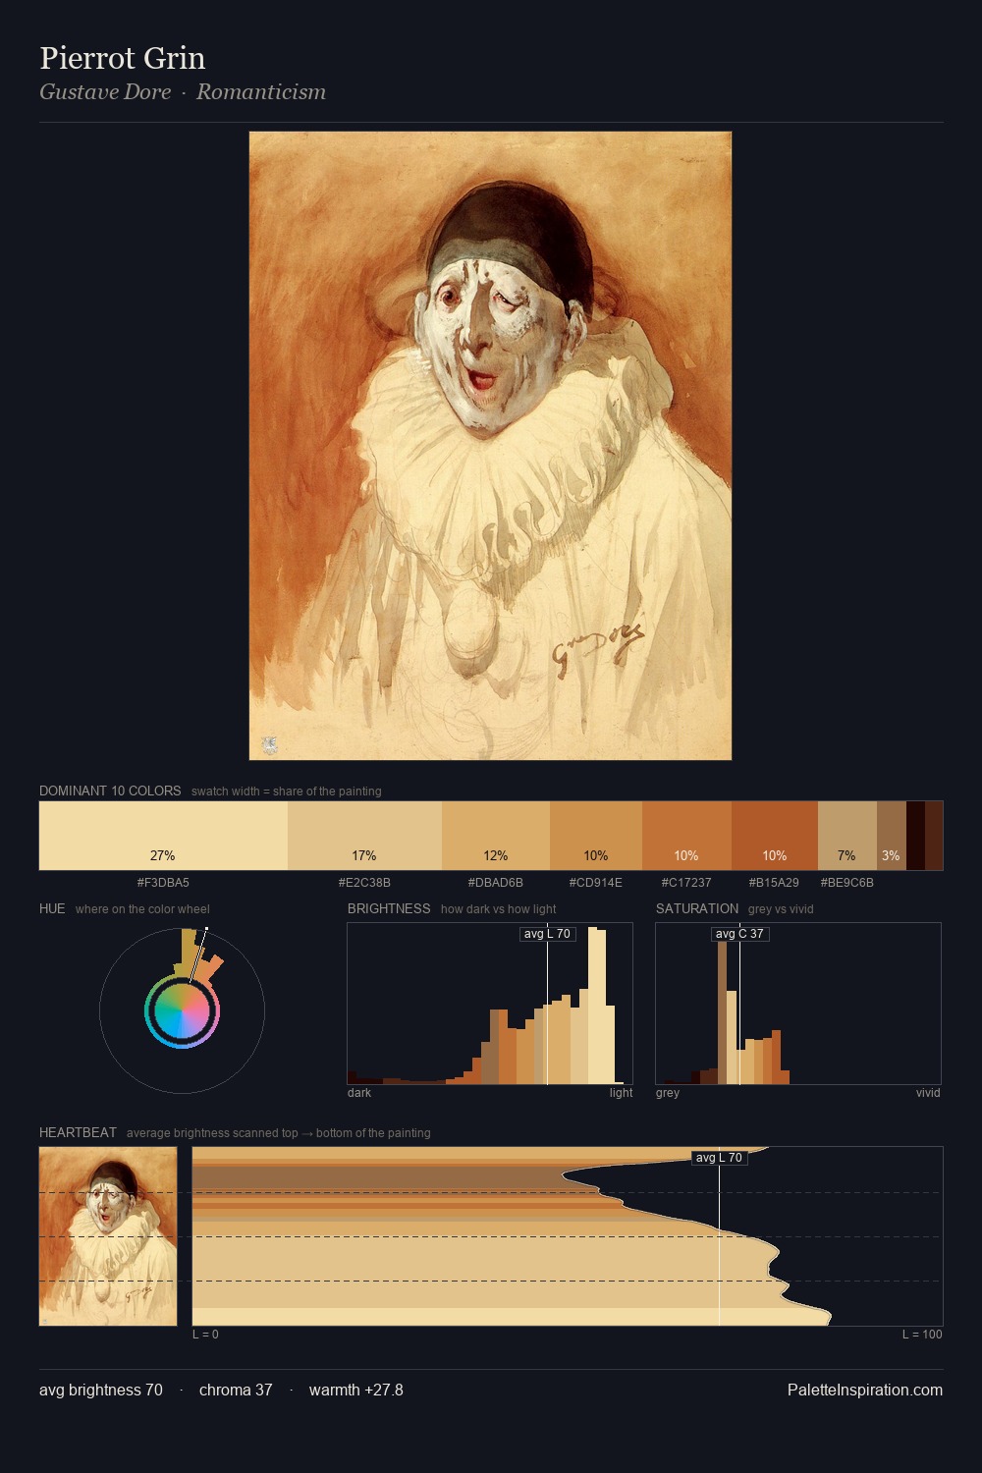Click the 'avg L 70' label in Brightness histogram
Image resolution: width=982 pixels, height=1473 pixels.
[547, 934]
